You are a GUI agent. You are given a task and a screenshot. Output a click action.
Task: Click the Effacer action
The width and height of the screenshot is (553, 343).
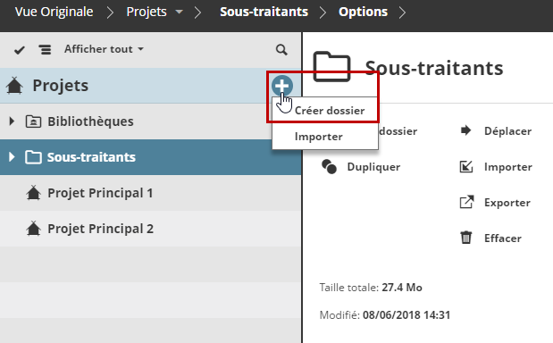pyautogui.click(x=503, y=238)
